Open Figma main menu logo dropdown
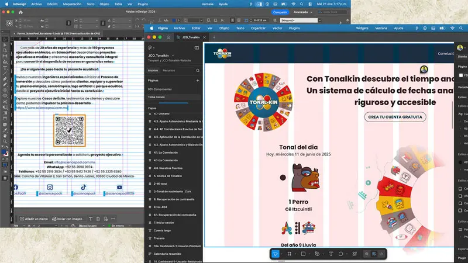 [x=151, y=48]
